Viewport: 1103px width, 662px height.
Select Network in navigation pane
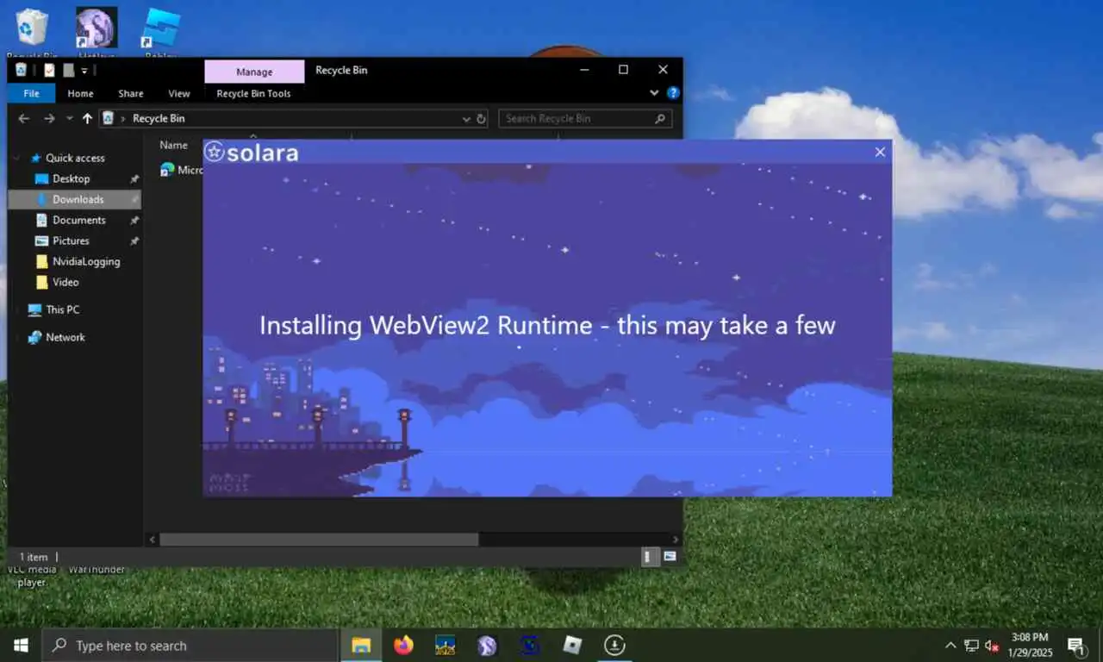[x=65, y=338]
